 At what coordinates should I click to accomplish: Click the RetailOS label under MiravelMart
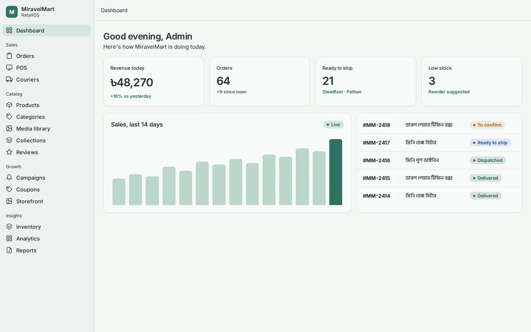(x=30, y=15)
